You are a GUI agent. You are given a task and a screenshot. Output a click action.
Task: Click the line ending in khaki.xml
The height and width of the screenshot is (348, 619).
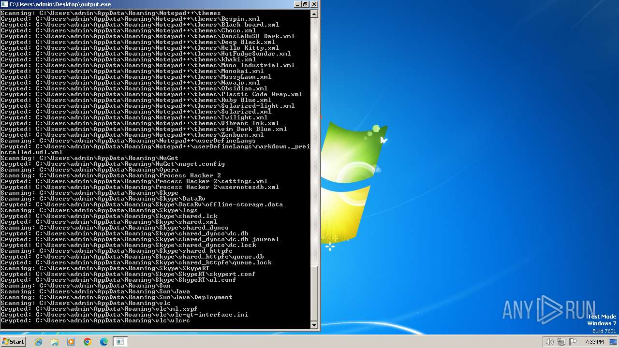pyautogui.click(x=128, y=59)
